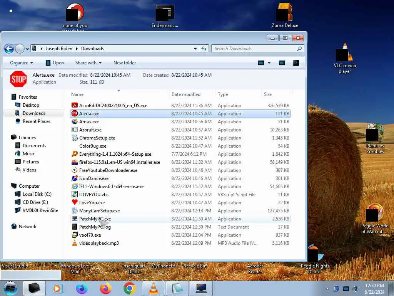394x296 pixels.
Task: Click the VLC cone taskbar icon
Action: (153, 288)
